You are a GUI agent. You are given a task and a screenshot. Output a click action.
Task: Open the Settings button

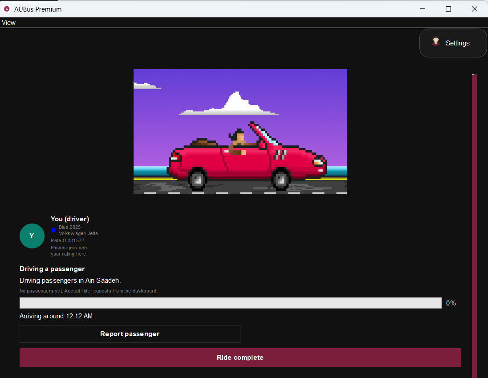453,43
